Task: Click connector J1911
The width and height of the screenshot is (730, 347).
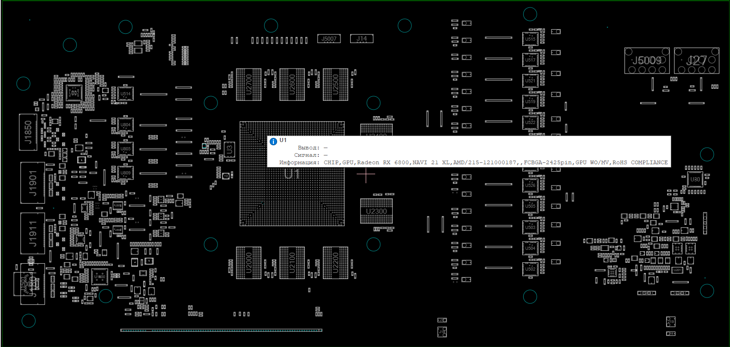Action: [32, 234]
